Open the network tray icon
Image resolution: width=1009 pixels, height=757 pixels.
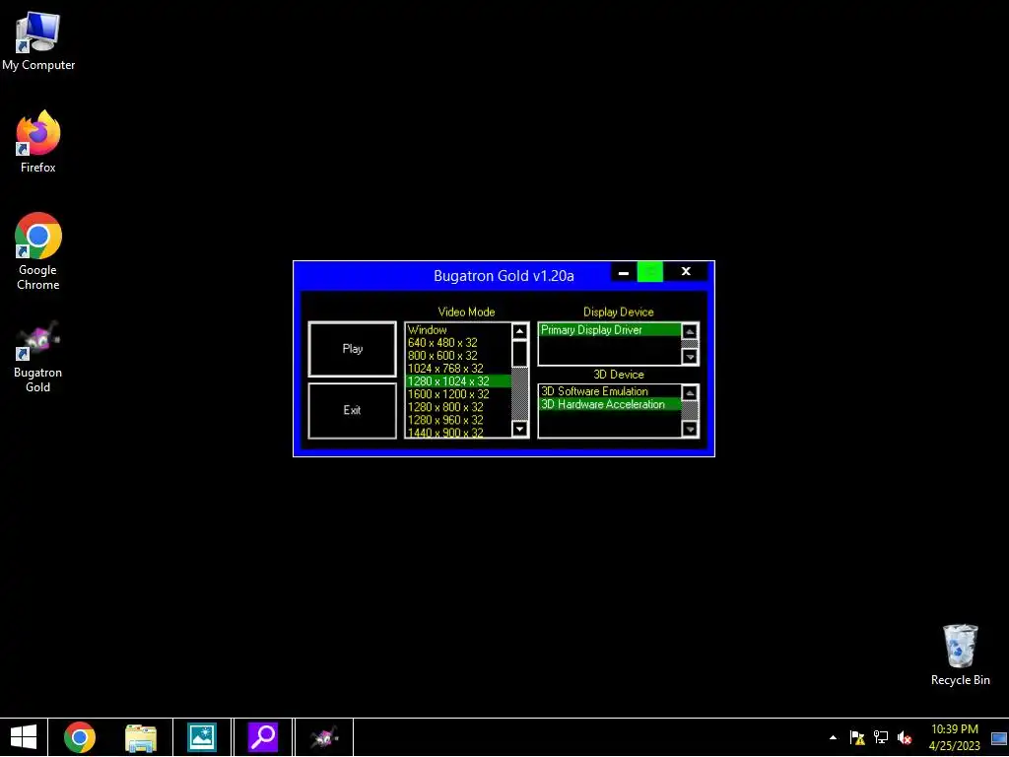click(x=881, y=737)
